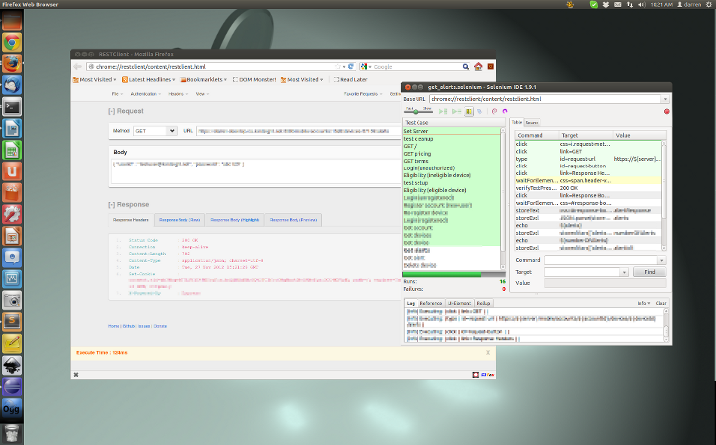This screenshot has width=716, height=445.
Task: Open the Rollup tab
Action: click(x=483, y=303)
